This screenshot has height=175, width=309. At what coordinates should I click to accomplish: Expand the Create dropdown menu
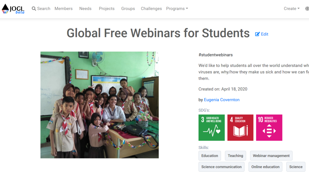click(292, 9)
